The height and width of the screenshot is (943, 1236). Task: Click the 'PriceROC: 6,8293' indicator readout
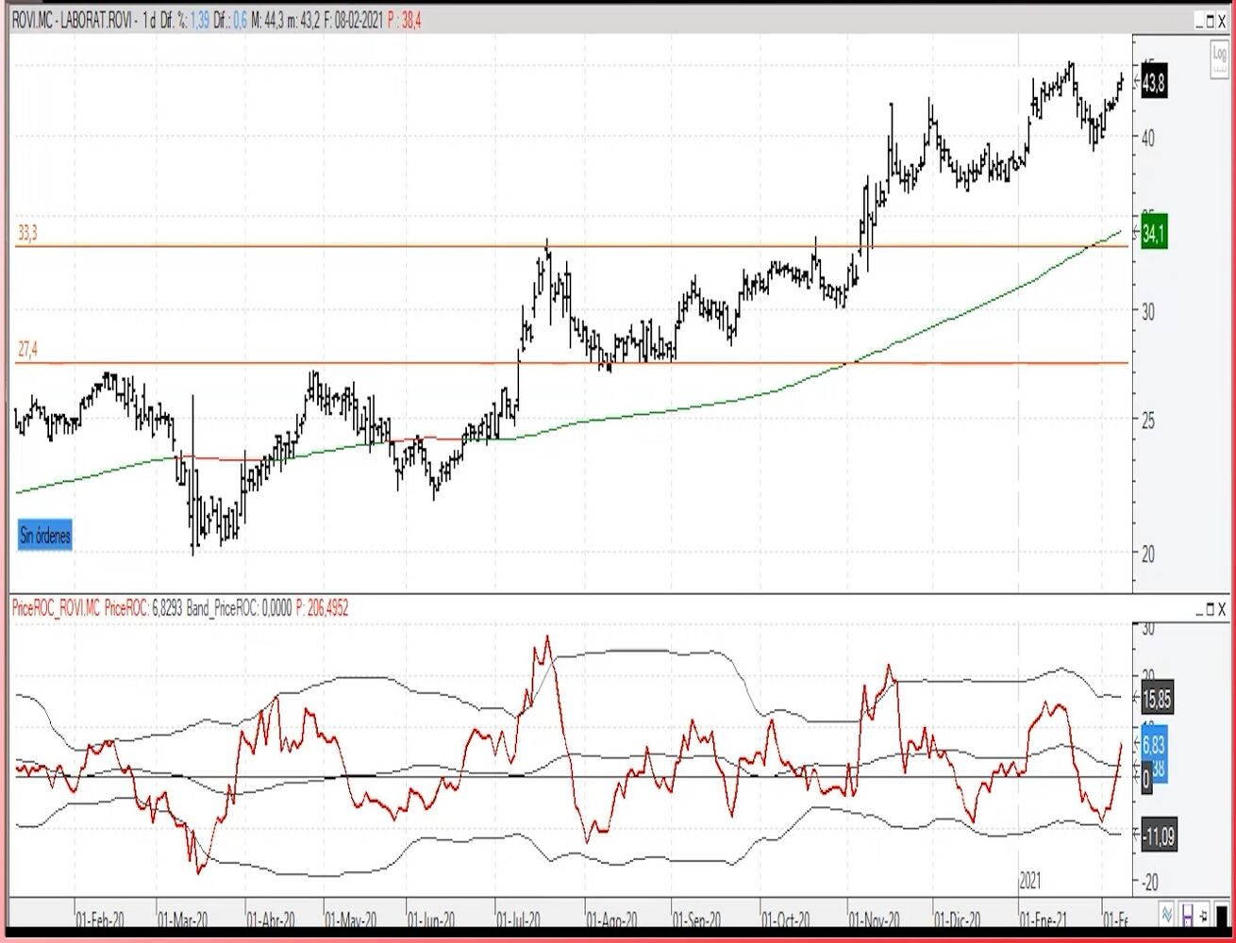pos(143,609)
